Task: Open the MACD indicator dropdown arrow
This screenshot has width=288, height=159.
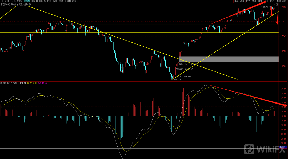Action: (1, 83)
